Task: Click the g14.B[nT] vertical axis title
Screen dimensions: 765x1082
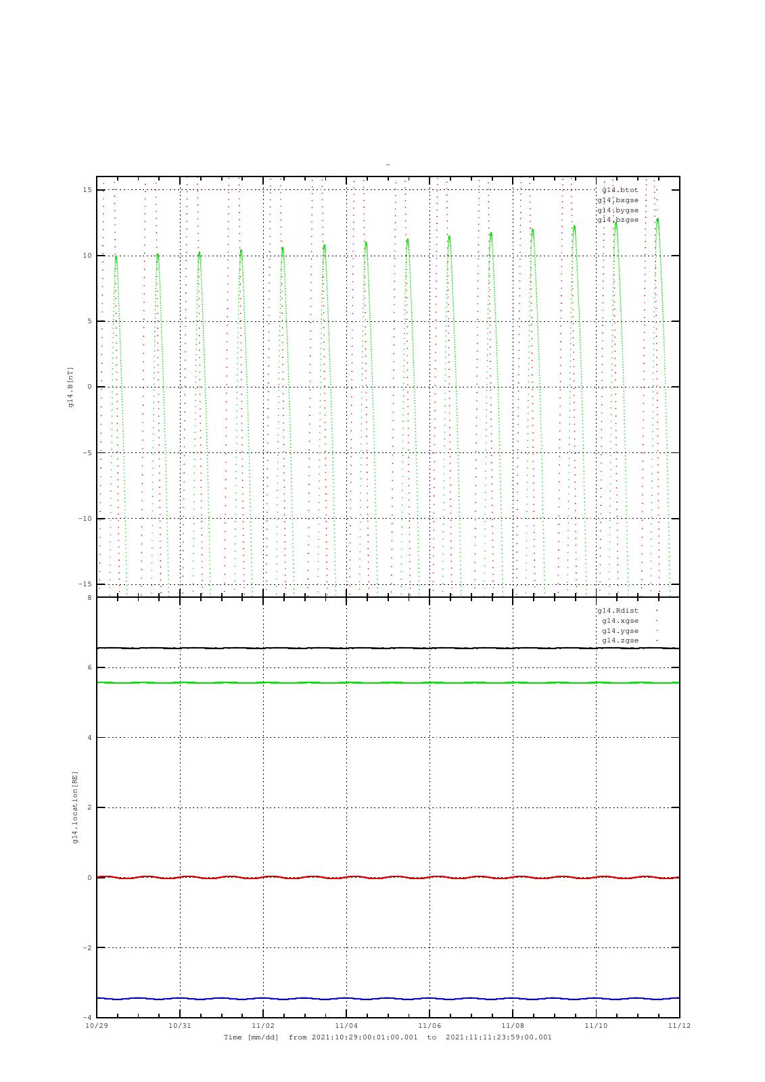Action: (x=70, y=387)
